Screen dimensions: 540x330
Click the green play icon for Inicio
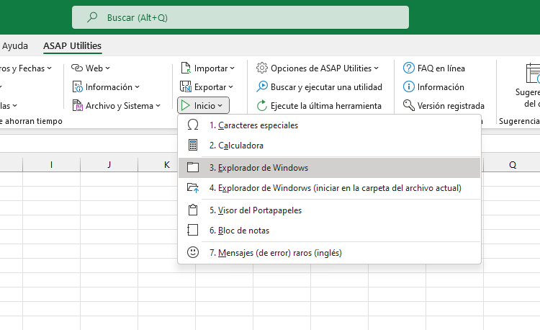[x=186, y=105]
